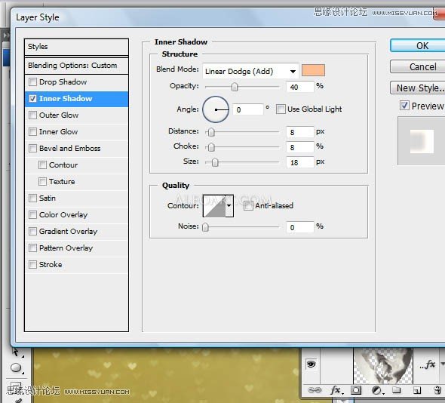Click the Opacity value field
Image resolution: width=445 pixels, height=403 pixels.
tap(300, 87)
